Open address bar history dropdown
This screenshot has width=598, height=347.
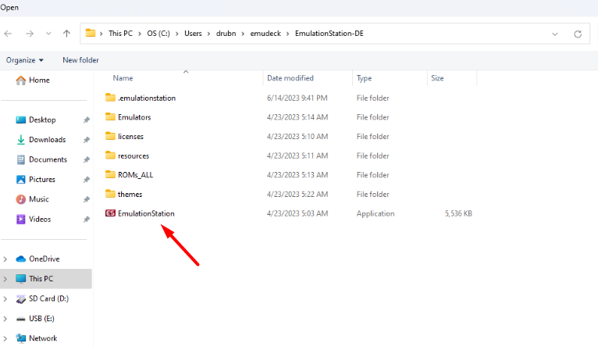click(555, 34)
